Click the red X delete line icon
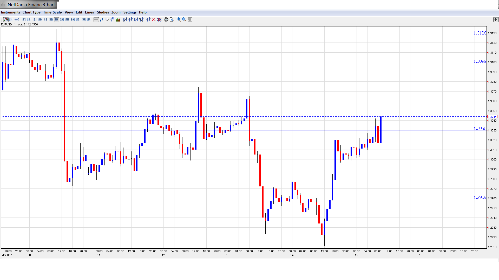Image resolution: width=499 pixels, height=280 pixels. point(154,19)
